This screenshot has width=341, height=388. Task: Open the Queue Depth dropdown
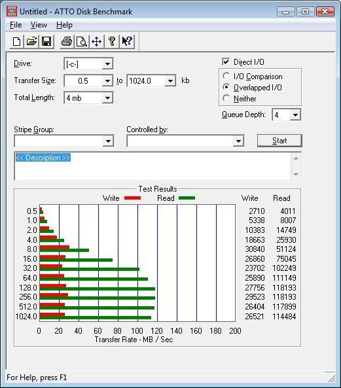(x=295, y=115)
